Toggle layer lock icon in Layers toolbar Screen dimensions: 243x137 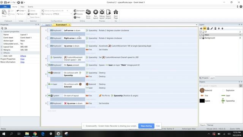pos(208,29)
